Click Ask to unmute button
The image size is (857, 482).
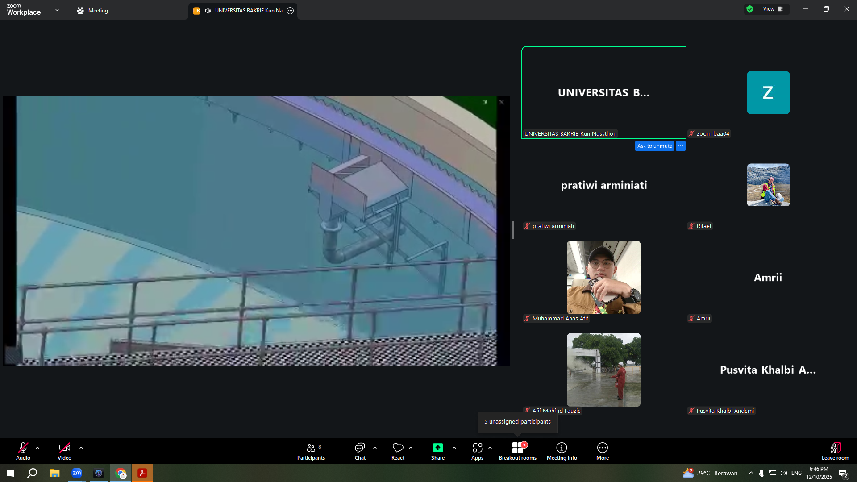point(655,146)
